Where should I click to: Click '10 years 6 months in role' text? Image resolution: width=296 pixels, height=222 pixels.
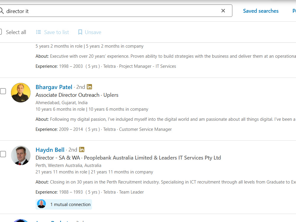[x=60, y=109]
